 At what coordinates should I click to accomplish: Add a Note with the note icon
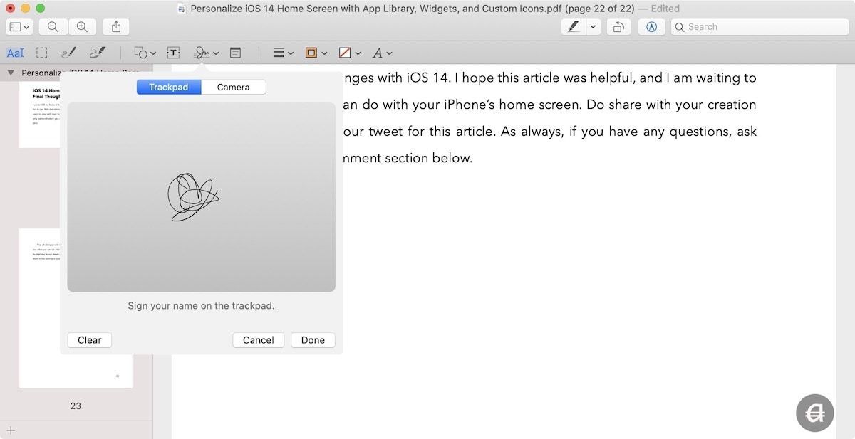[235, 53]
